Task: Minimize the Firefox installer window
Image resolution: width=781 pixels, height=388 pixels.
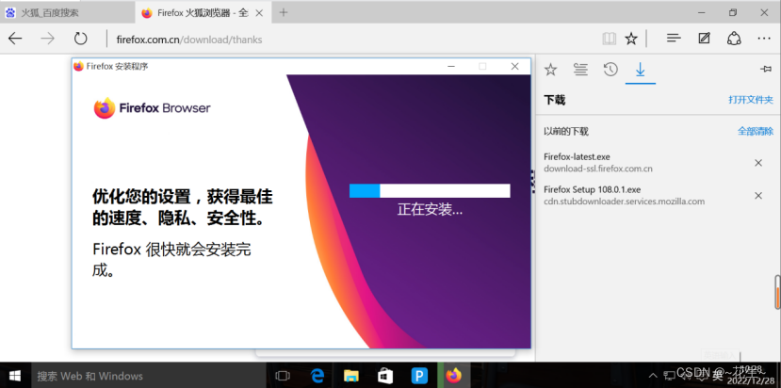Action: 451,66
